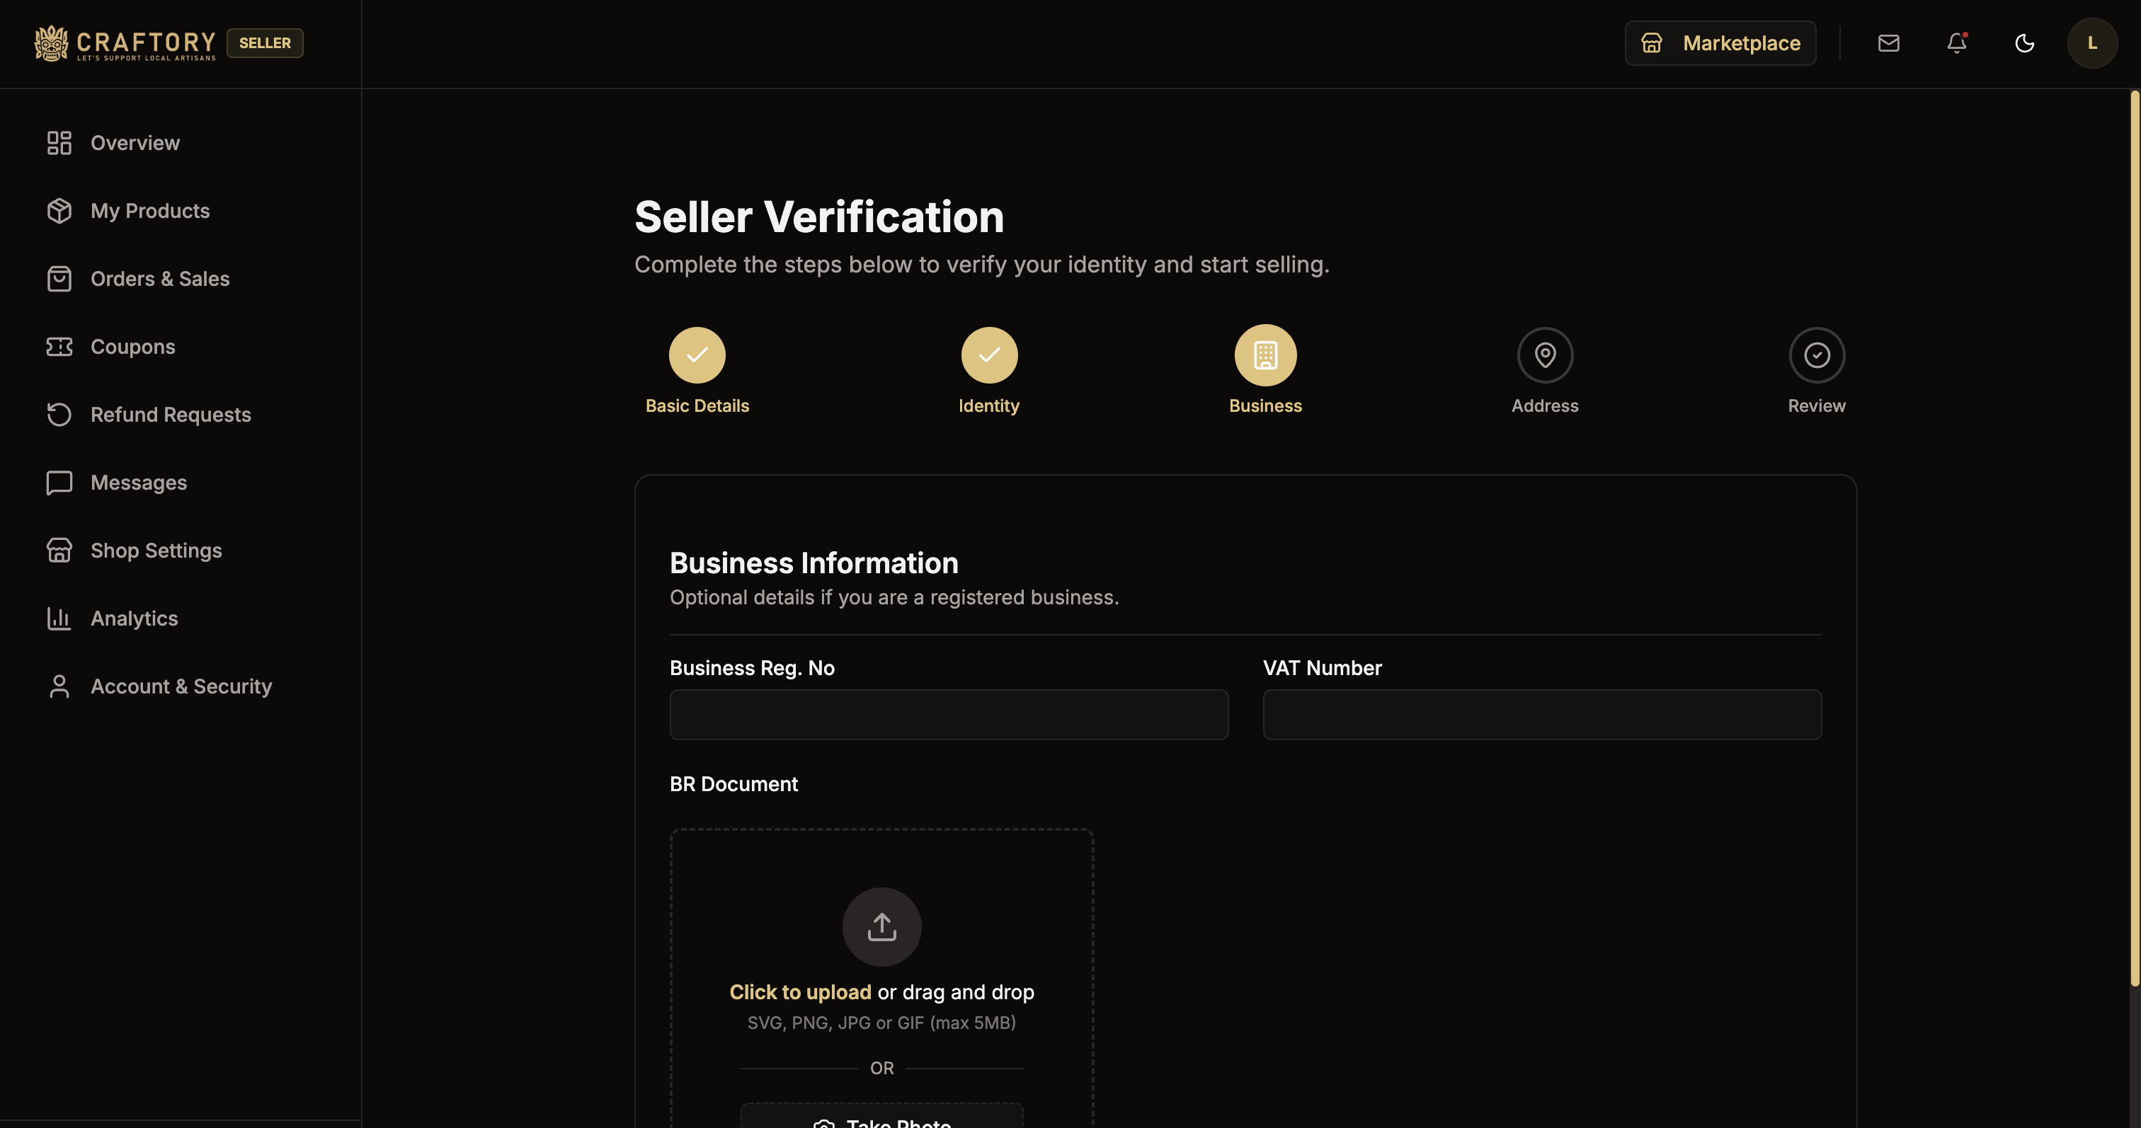2141x1128 pixels.
Task: Click the Coupons ticket icon
Action: click(x=57, y=346)
